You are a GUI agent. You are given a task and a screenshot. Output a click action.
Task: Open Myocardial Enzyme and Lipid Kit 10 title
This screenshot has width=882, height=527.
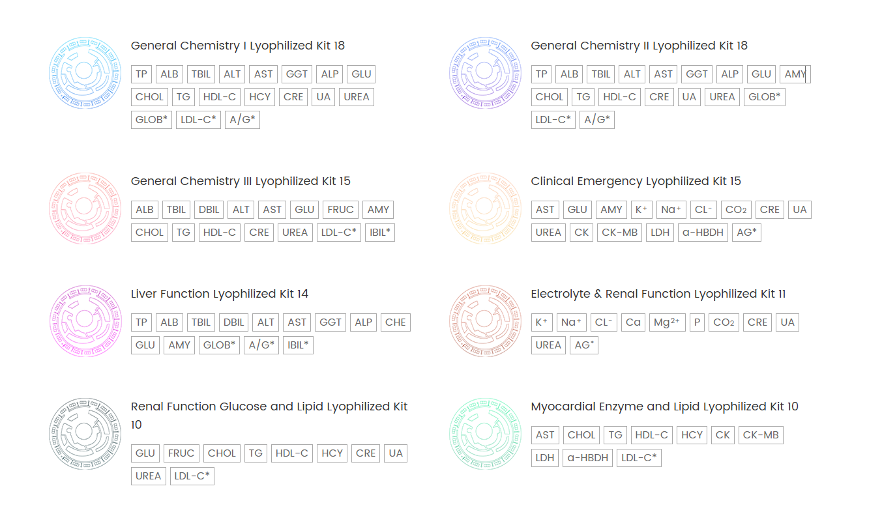coord(664,406)
